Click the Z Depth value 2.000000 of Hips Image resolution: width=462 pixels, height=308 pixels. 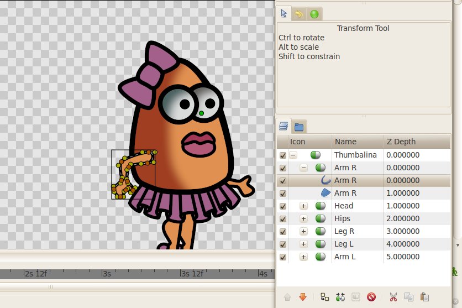[403, 218]
